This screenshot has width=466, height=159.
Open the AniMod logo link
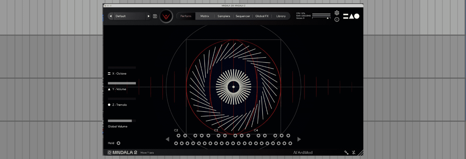303,153
